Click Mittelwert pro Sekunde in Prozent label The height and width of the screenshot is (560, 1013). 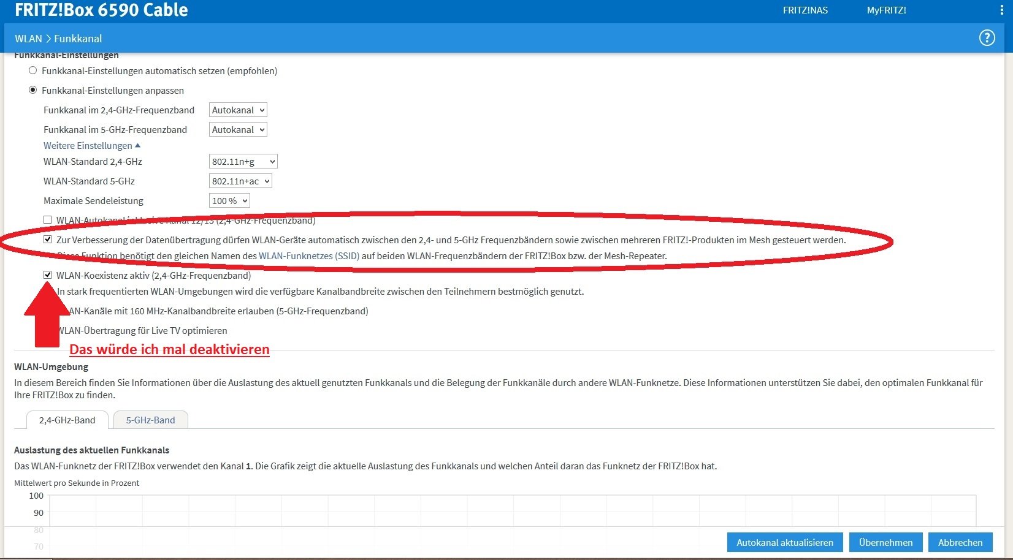pos(77,483)
